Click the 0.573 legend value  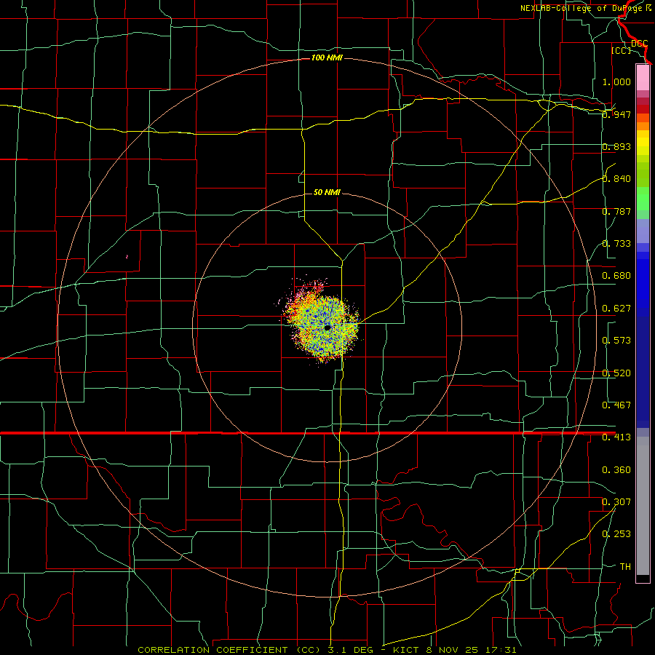[x=616, y=341]
